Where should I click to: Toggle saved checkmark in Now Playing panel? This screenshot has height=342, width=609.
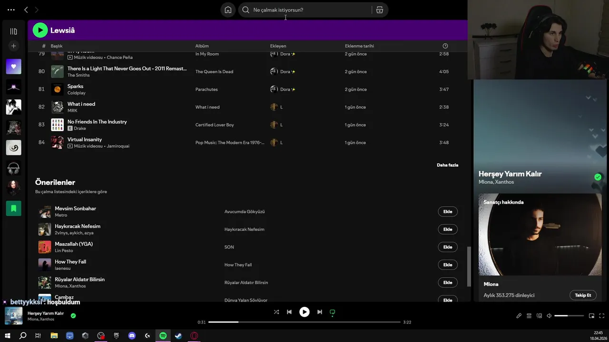598,177
